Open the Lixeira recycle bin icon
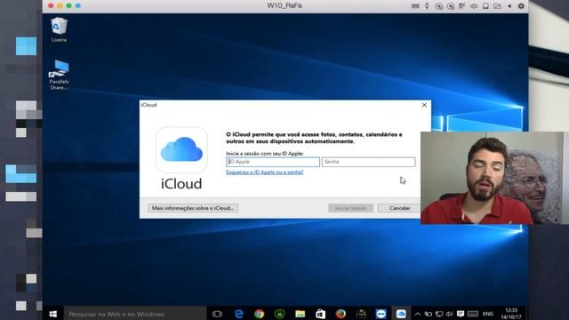Image resolution: width=569 pixels, height=320 pixels. pos(59,29)
